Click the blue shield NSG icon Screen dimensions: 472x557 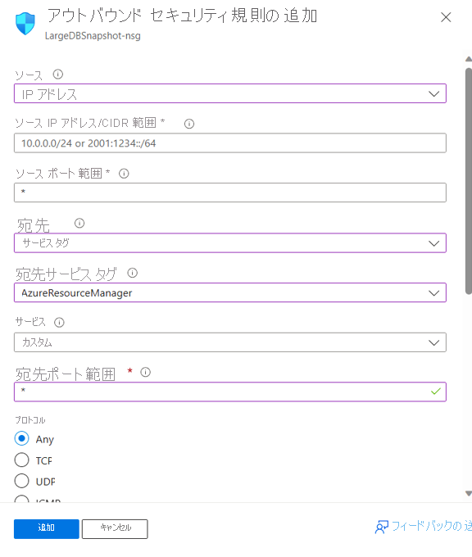click(x=25, y=24)
